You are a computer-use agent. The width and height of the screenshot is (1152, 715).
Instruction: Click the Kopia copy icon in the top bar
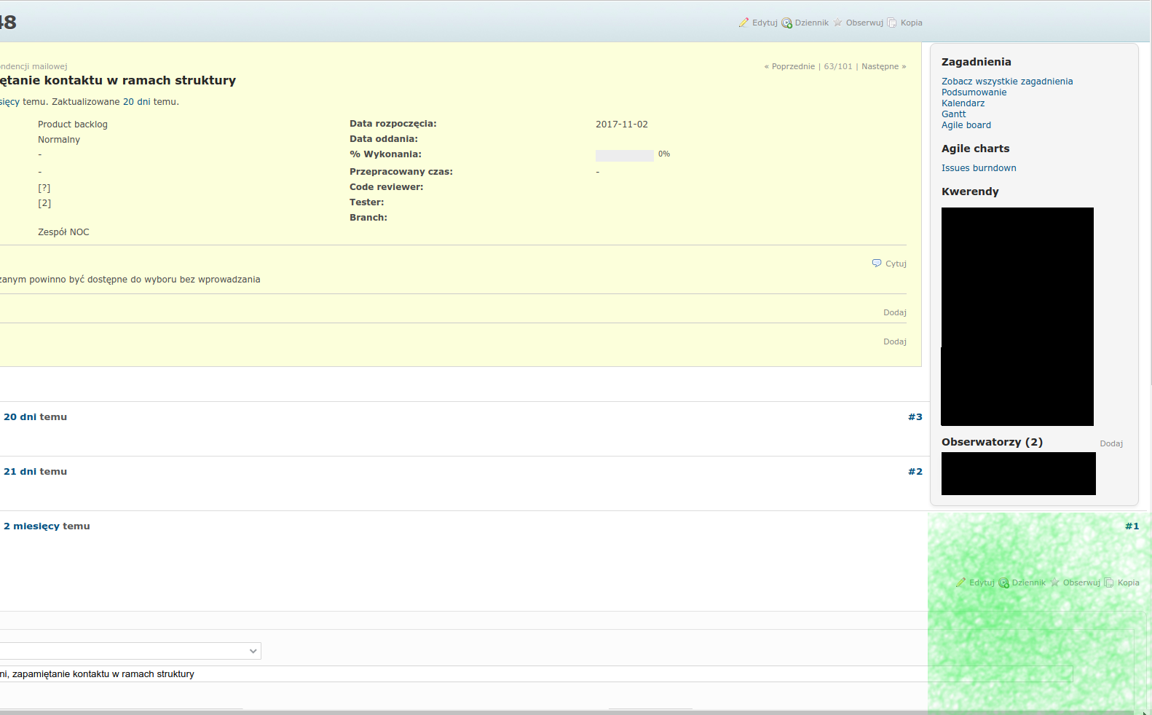pos(892,23)
